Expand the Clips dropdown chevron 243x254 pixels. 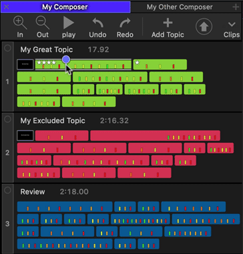pos(232,24)
